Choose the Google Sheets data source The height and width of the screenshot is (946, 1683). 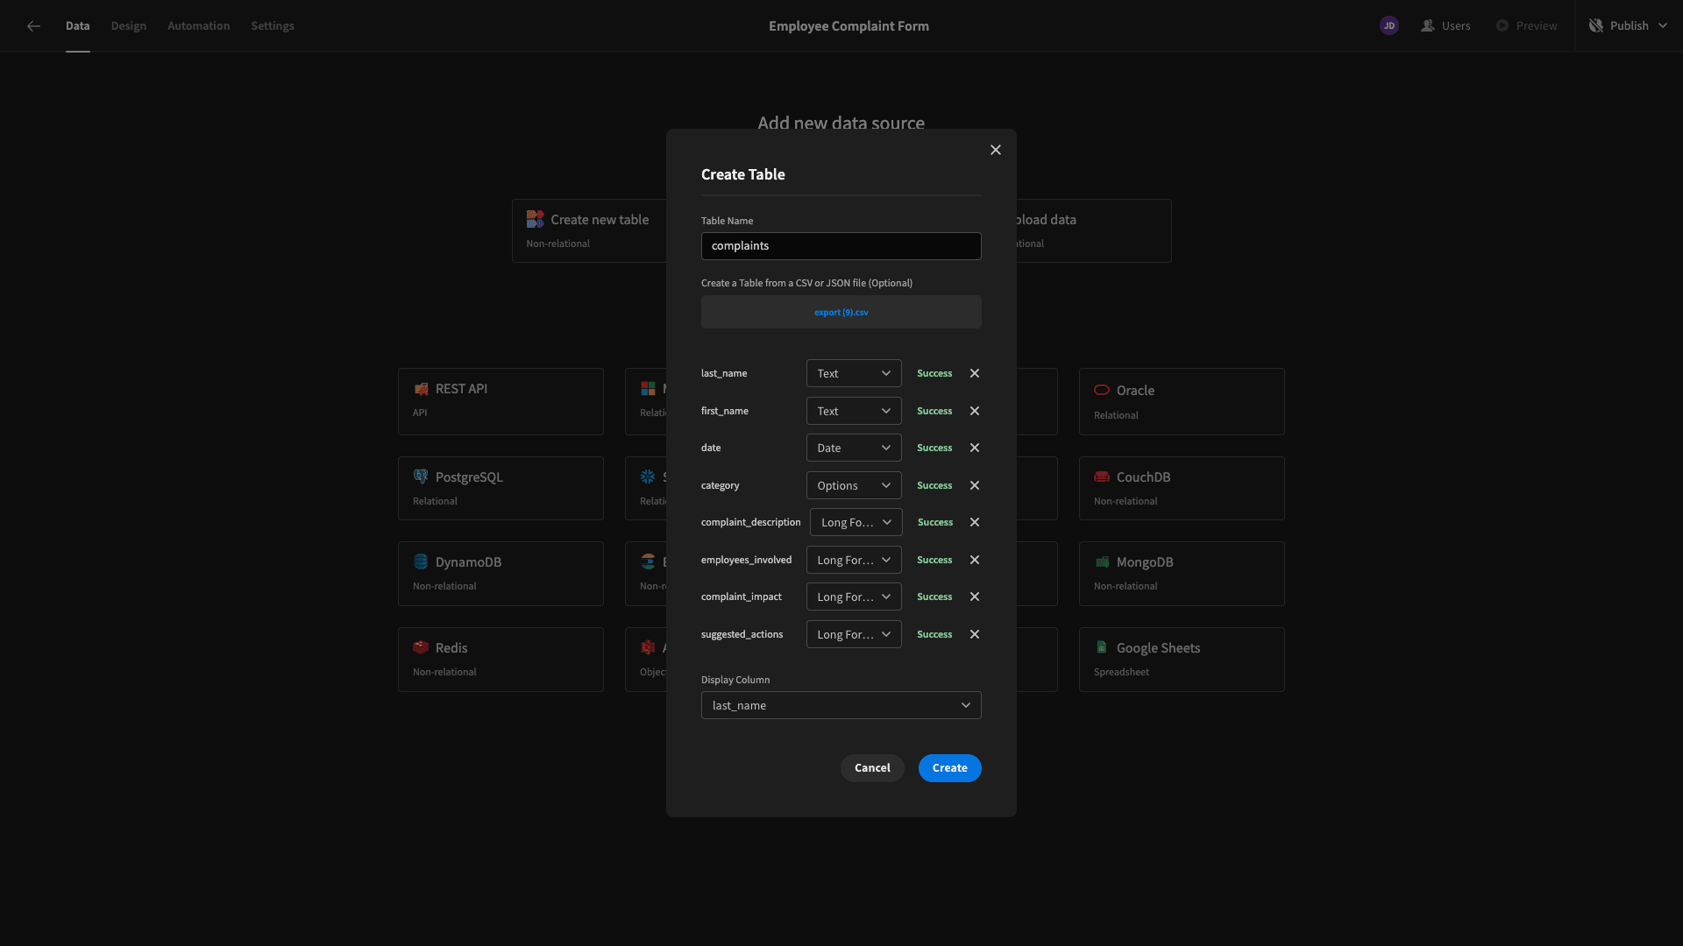pyautogui.click(x=1182, y=660)
